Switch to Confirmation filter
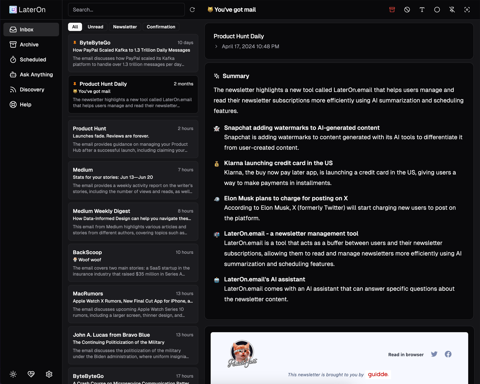The height and width of the screenshot is (384, 480). pyautogui.click(x=161, y=27)
